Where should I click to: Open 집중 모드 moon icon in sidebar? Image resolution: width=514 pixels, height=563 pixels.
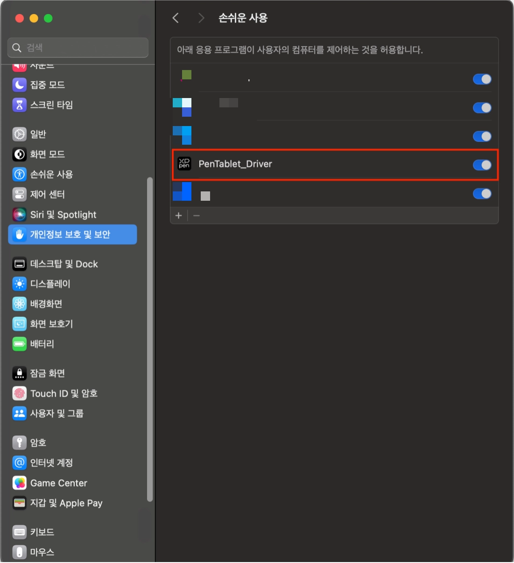click(x=19, y=84)
